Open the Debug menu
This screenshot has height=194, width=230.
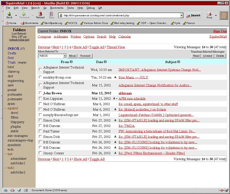click(90, 8)
